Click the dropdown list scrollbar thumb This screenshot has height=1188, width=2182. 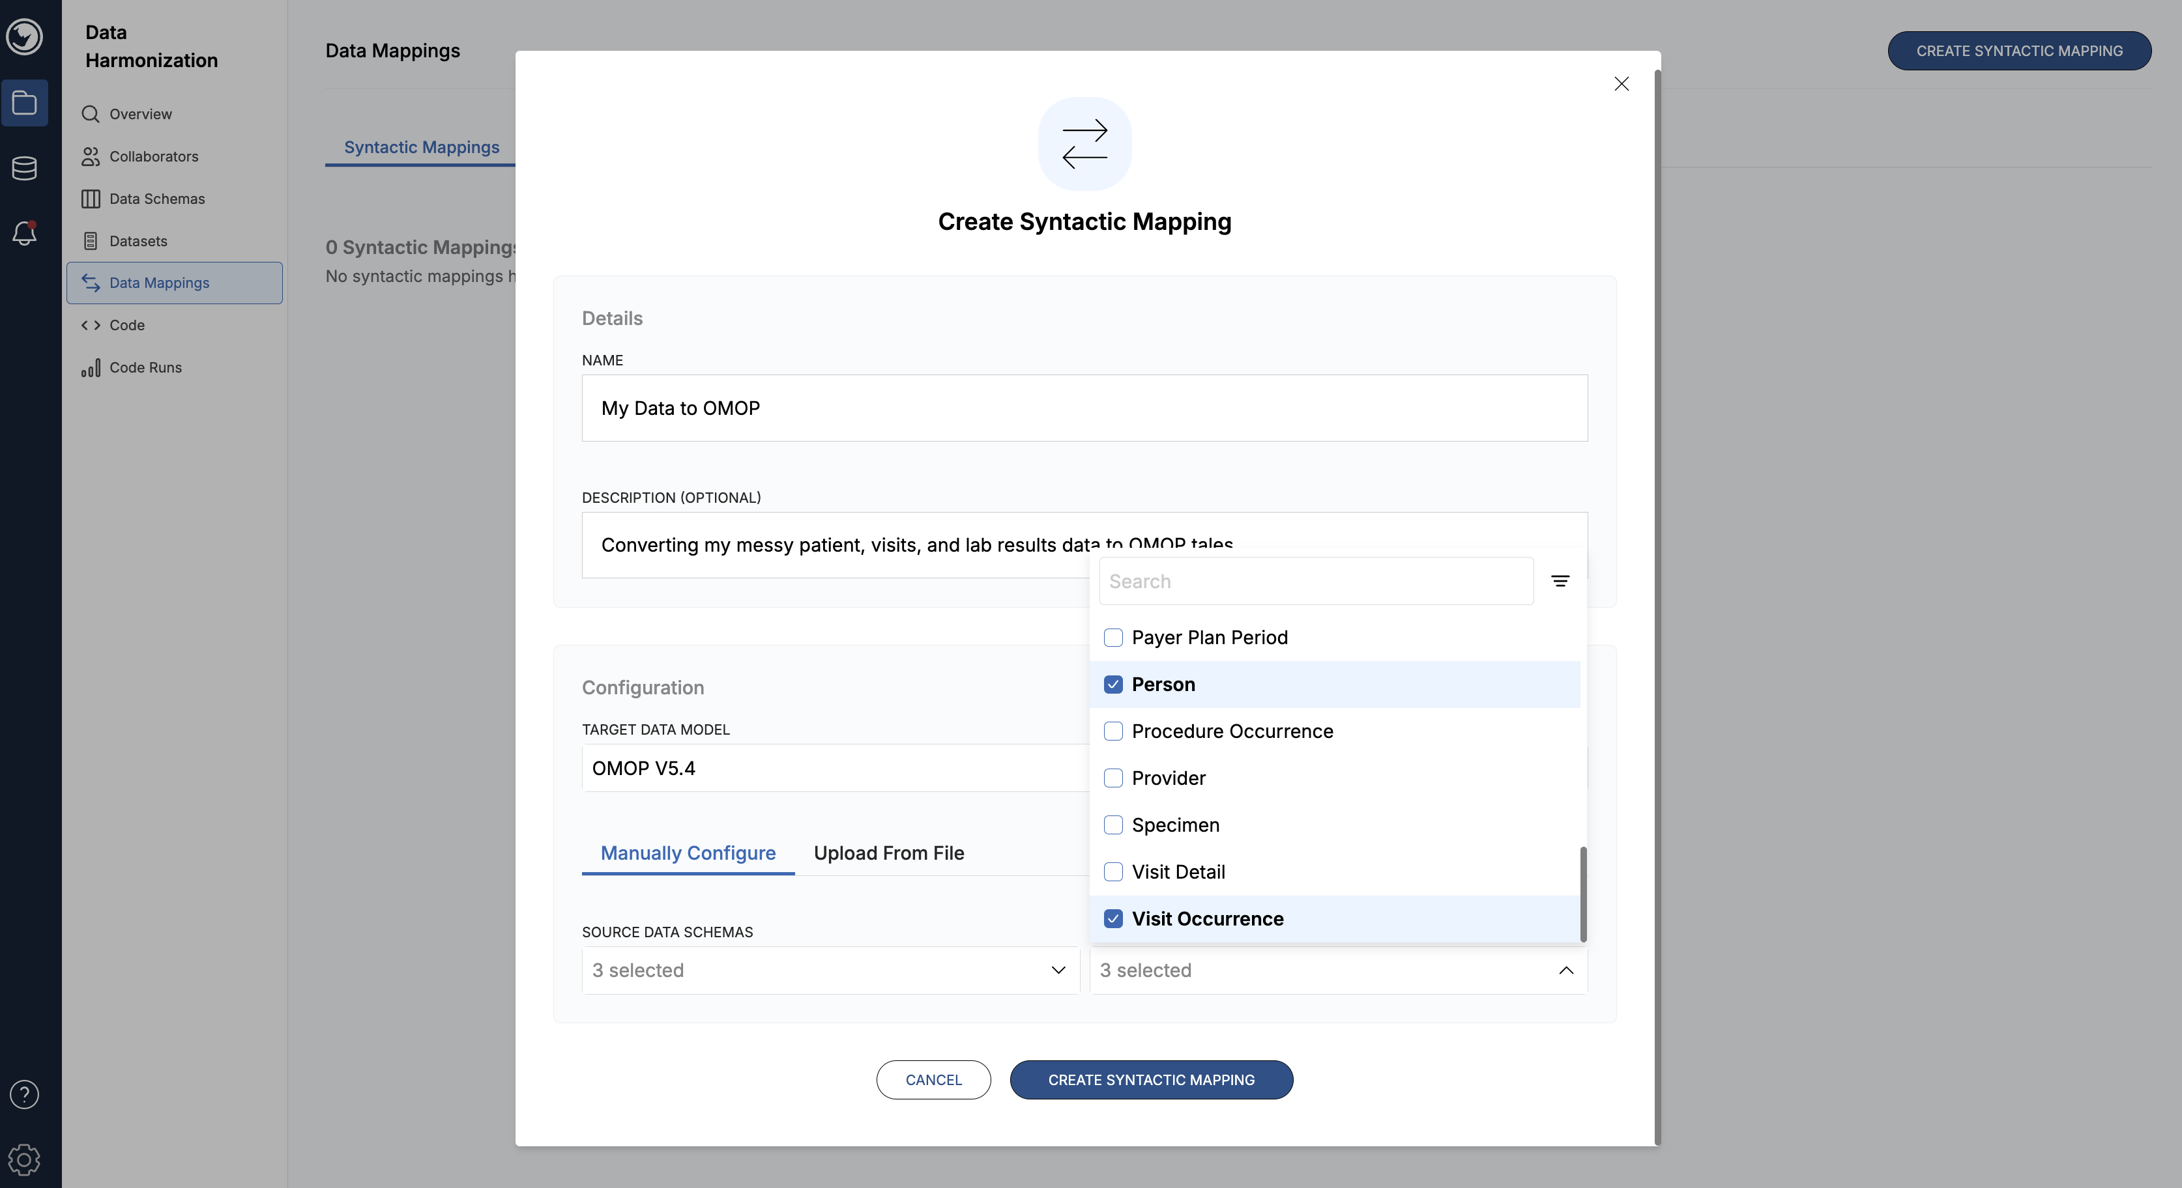coord(1583,894)
